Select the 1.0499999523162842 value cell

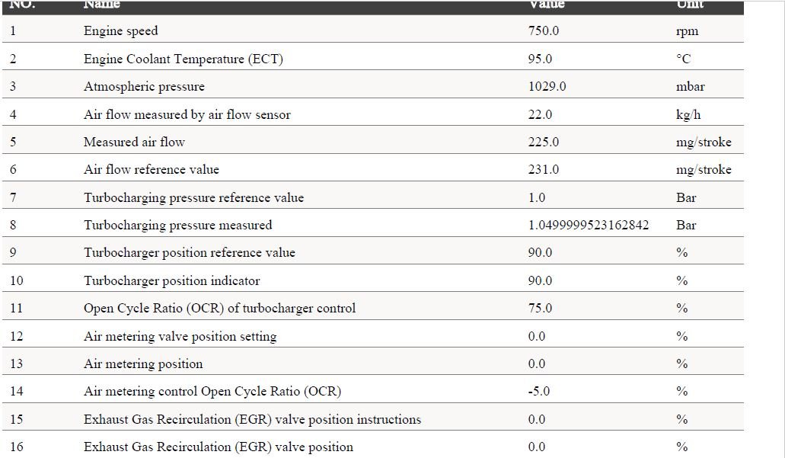click(589, 225)
